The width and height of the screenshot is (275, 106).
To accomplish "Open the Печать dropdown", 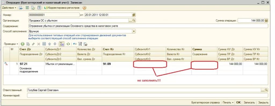I will 228,103.
